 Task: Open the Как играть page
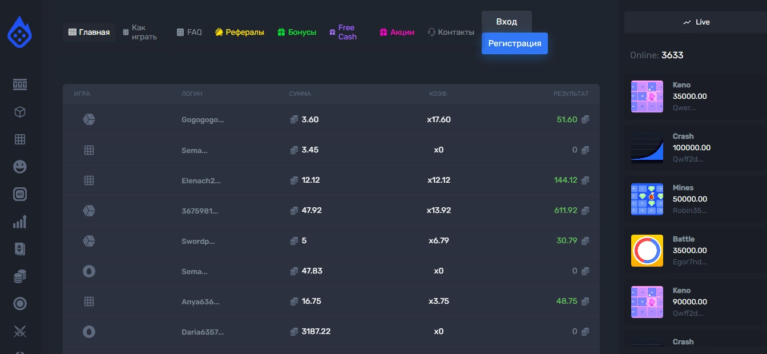(140, 33)
